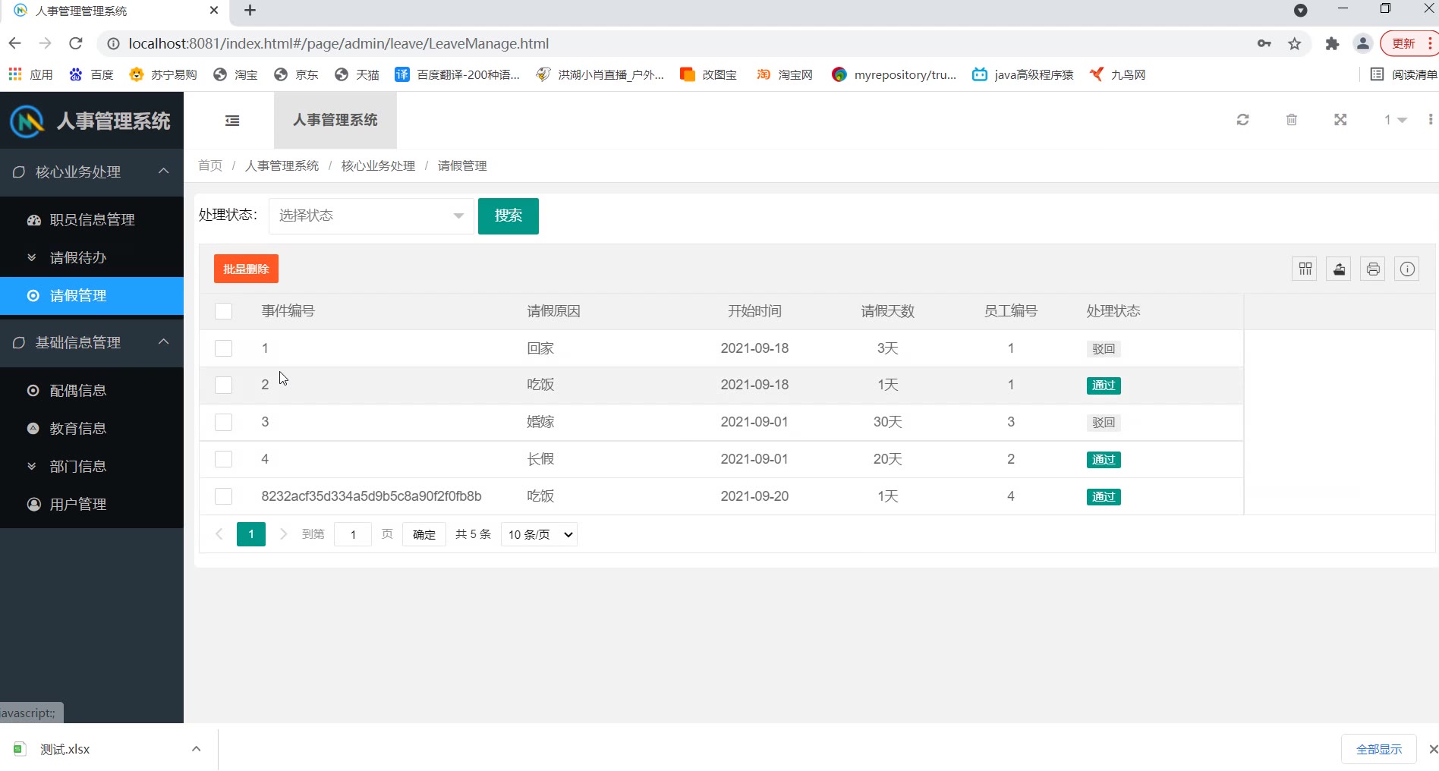
Task: Click the trash icon in top header
Action: click(x=1292, y=120)
